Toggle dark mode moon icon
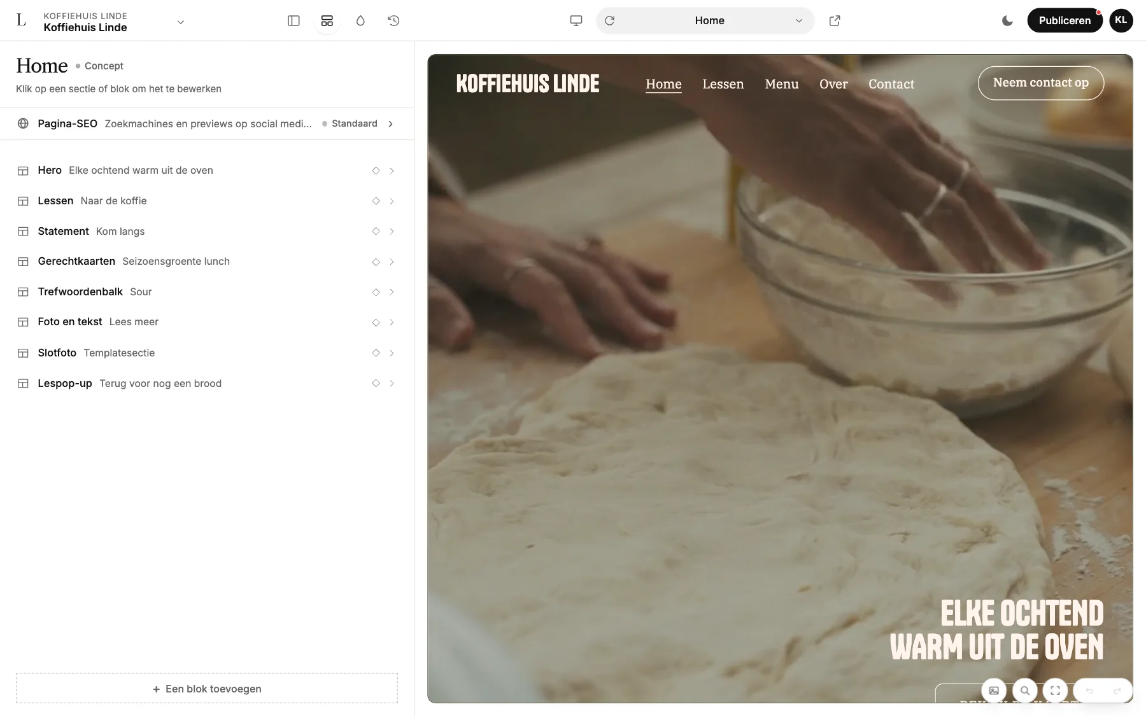 tap(1007, 20)
